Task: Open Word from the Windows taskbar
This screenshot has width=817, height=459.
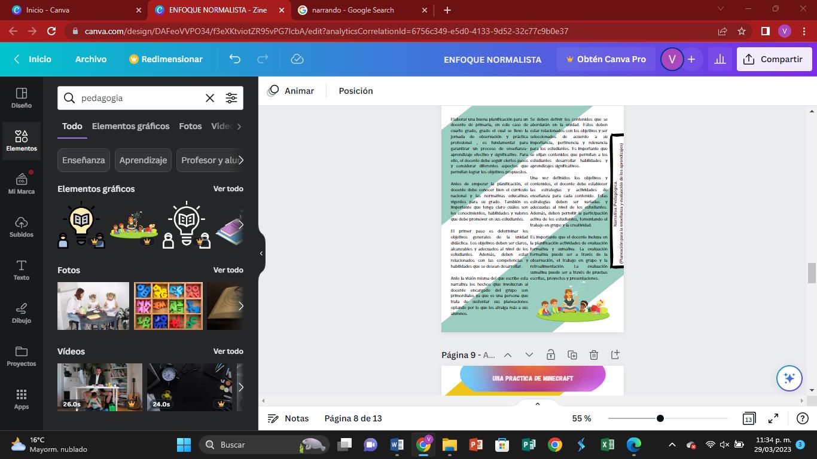Action: 397,445
